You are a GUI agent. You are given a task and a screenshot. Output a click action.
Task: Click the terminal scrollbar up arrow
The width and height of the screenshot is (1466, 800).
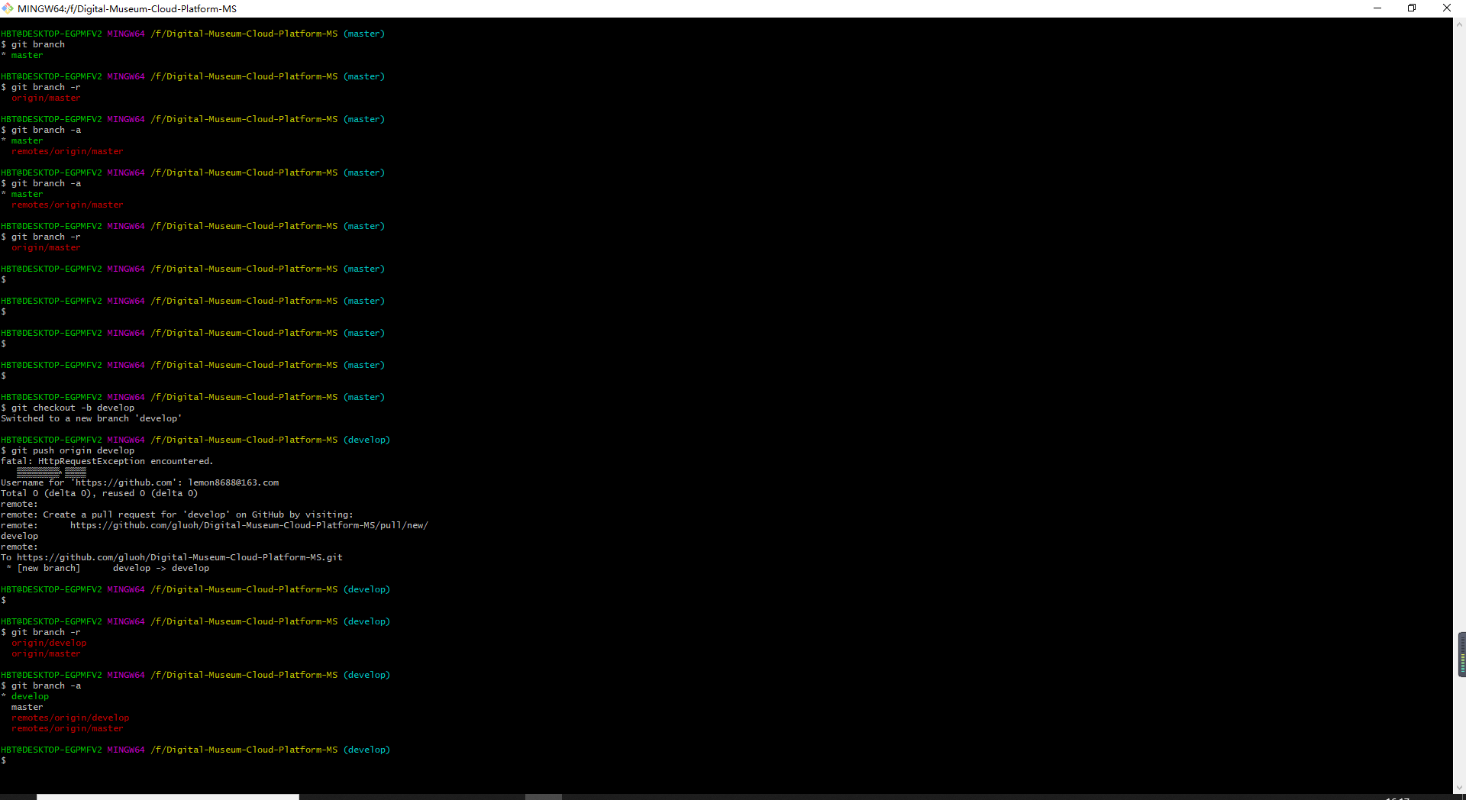point(1459,24)
